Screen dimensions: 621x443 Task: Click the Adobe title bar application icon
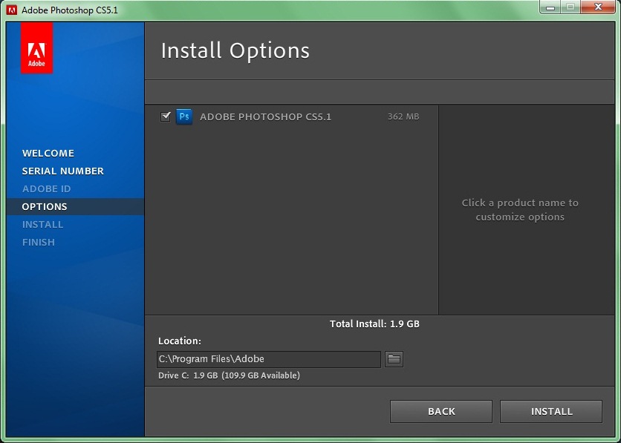coord(12,10)
